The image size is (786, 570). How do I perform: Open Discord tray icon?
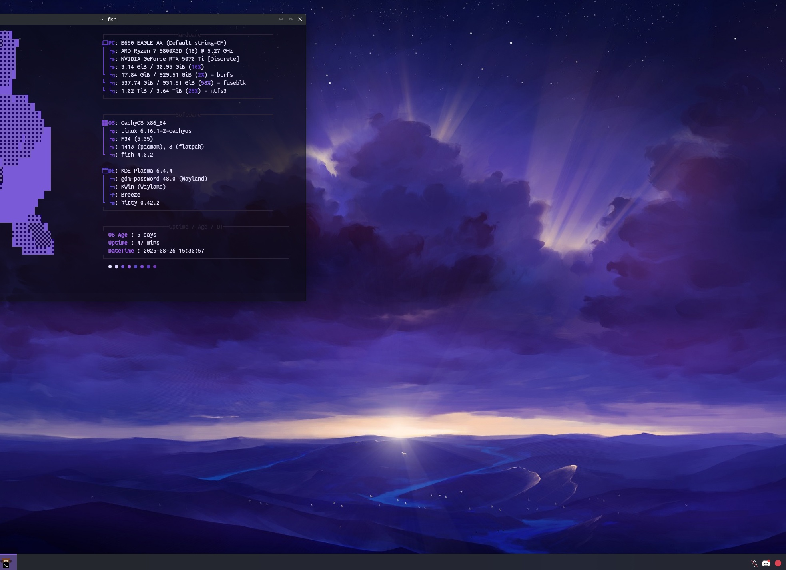click(x=766, y=563)
